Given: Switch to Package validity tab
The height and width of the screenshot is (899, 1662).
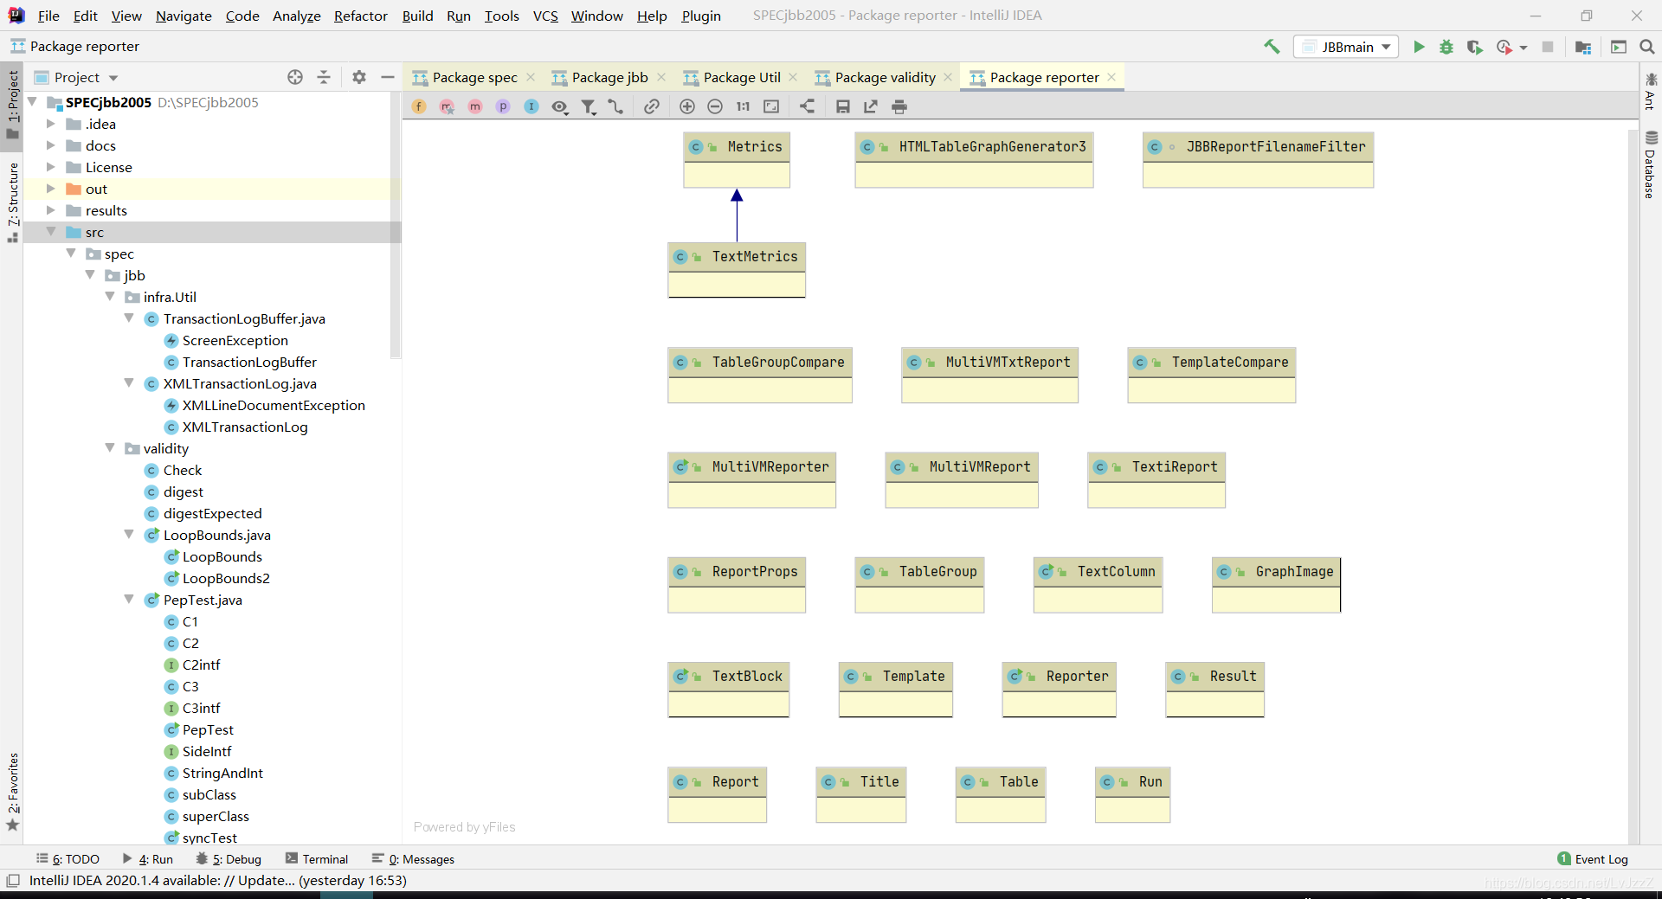Looking at the screenshot, I should click(885, 77).
